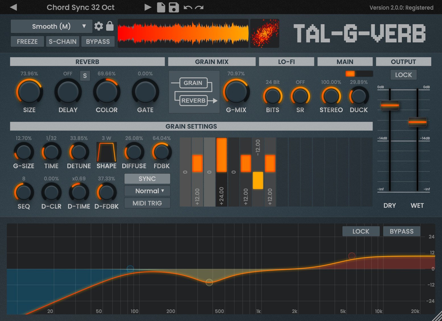
Task: Toggle the reverb BYPASS button
Action: click(x=98, y=42)
